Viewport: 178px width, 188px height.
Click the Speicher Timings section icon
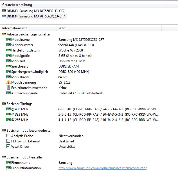[4, 104]
